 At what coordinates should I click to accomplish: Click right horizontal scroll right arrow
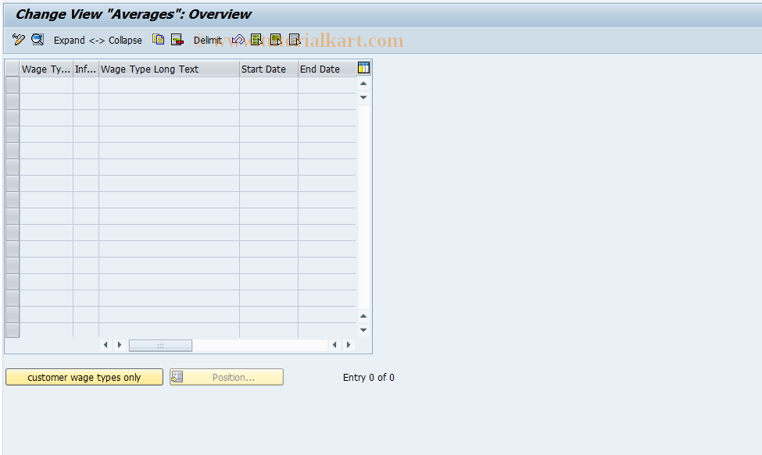(x=349, y=345)
